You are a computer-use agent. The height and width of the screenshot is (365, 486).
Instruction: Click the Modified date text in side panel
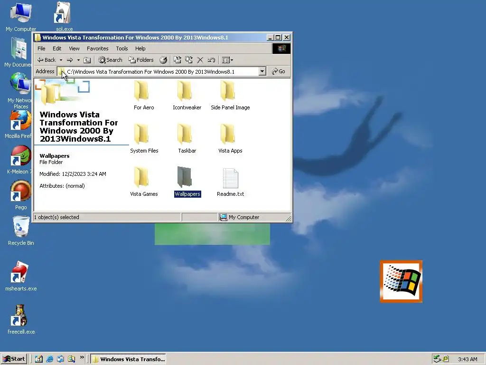pyautogui.click(x=73, y=174)
